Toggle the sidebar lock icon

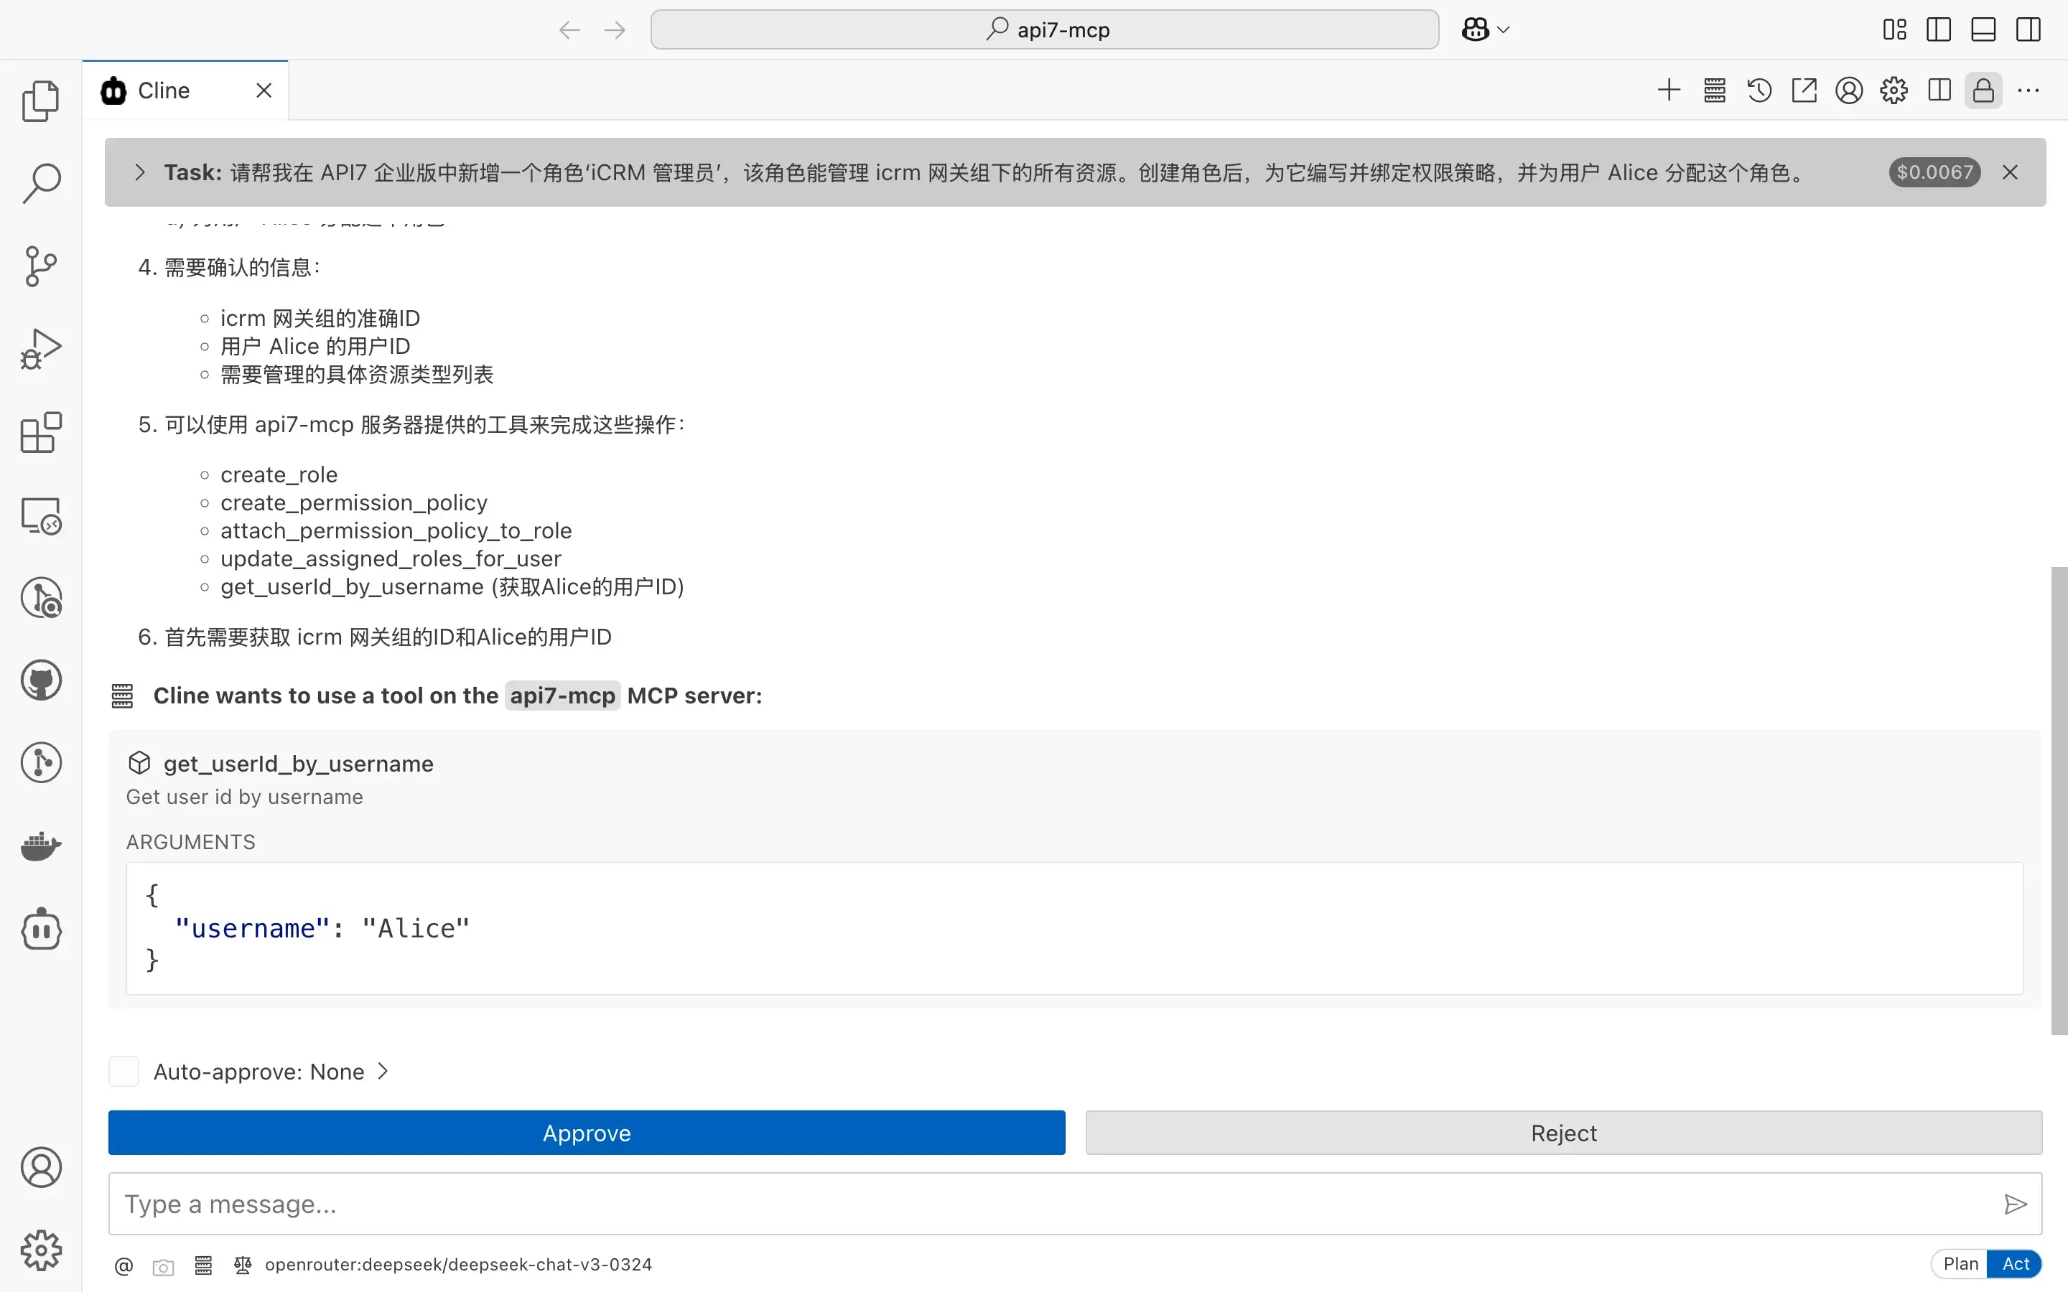(1983, 90)
